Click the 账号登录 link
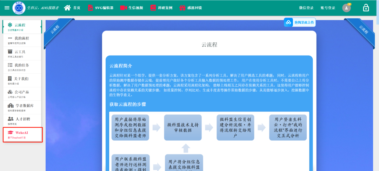379x171 pixels. click(328, 8)
